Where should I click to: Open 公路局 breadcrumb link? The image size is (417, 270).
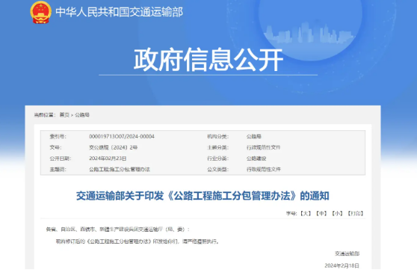click(82, 114)
